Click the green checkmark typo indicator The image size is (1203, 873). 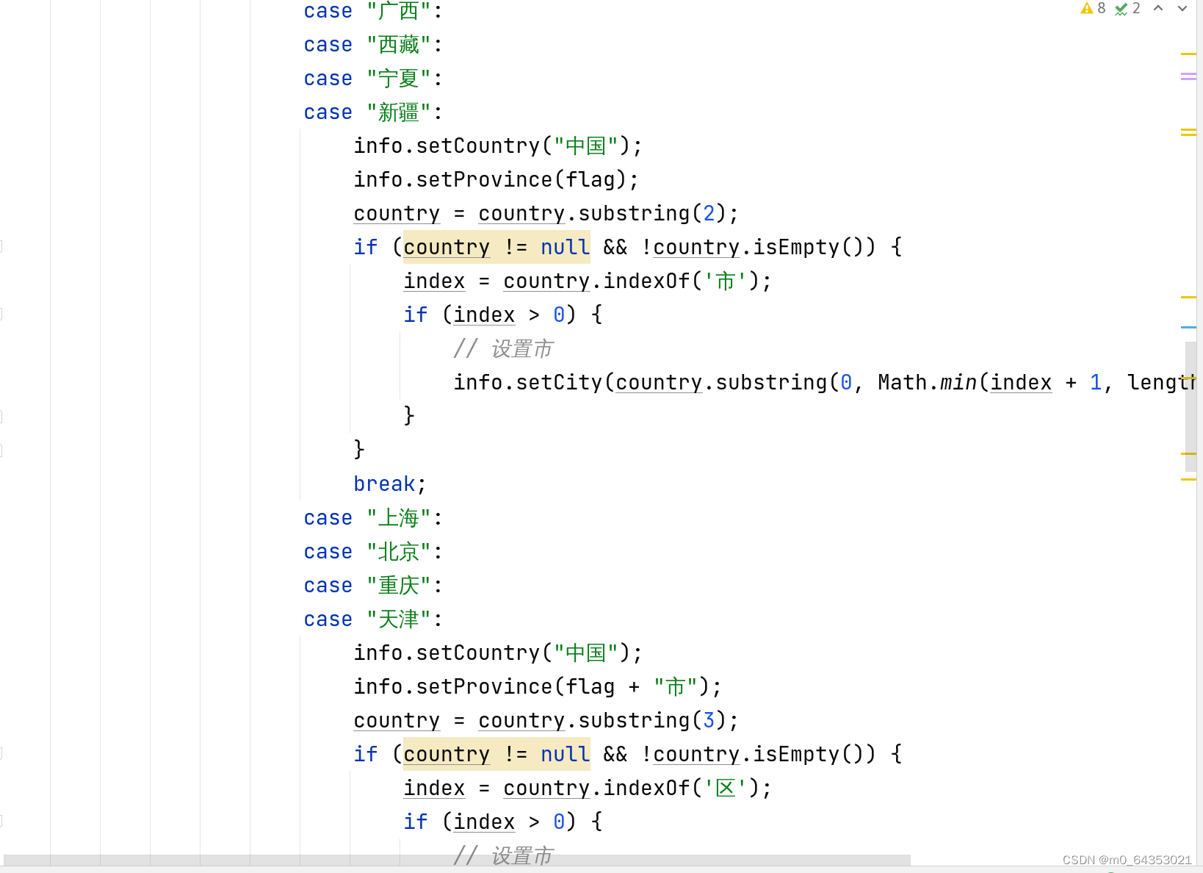coord(1121,9)
